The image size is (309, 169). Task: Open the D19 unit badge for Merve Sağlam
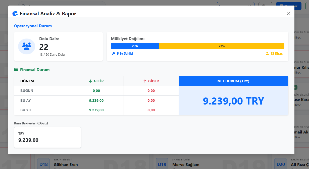coord(162,164)
